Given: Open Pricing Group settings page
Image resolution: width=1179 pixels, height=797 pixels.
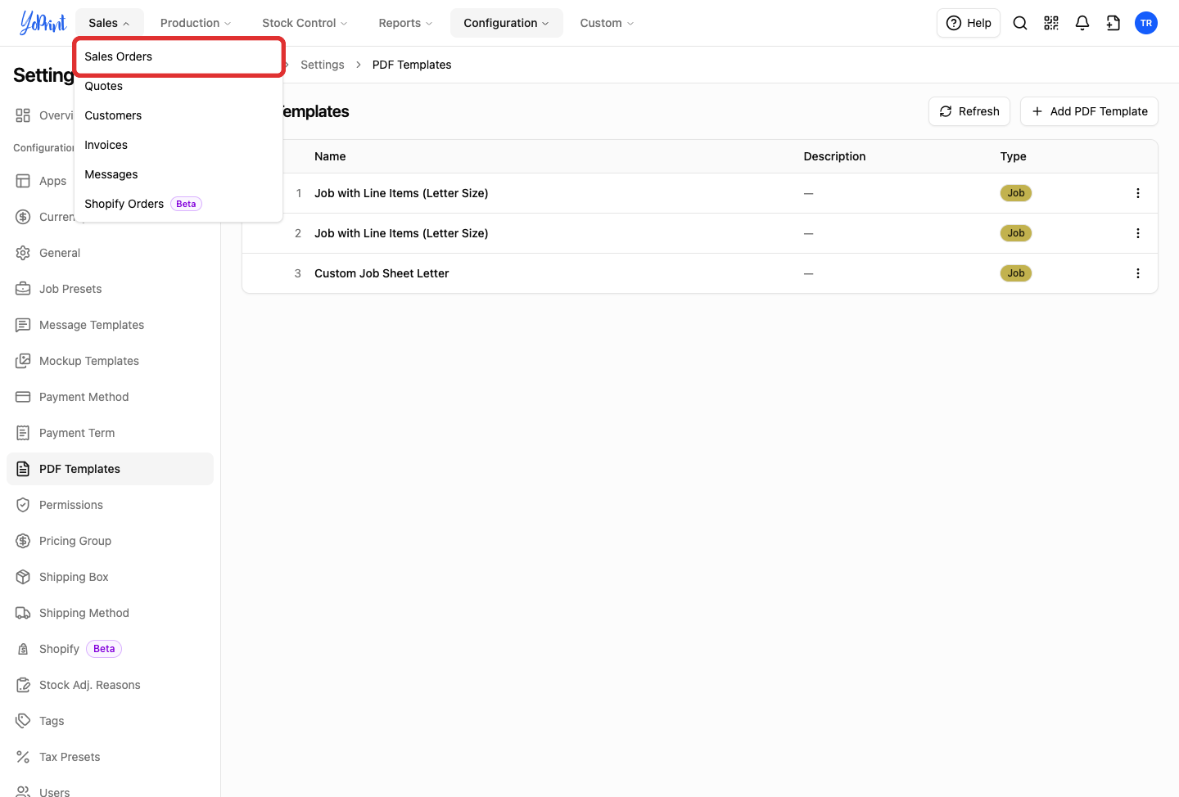Looking at the screenshot, I should coord(110,541).
